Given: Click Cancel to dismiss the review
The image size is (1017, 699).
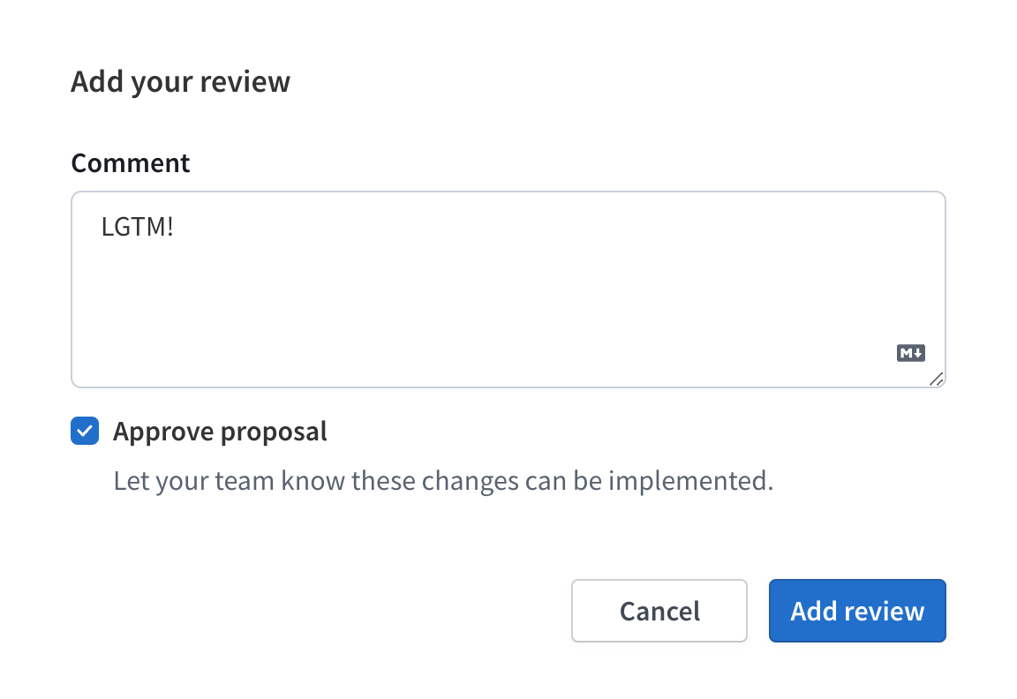Looking at the screenshot, I should [x=659, y=610].
